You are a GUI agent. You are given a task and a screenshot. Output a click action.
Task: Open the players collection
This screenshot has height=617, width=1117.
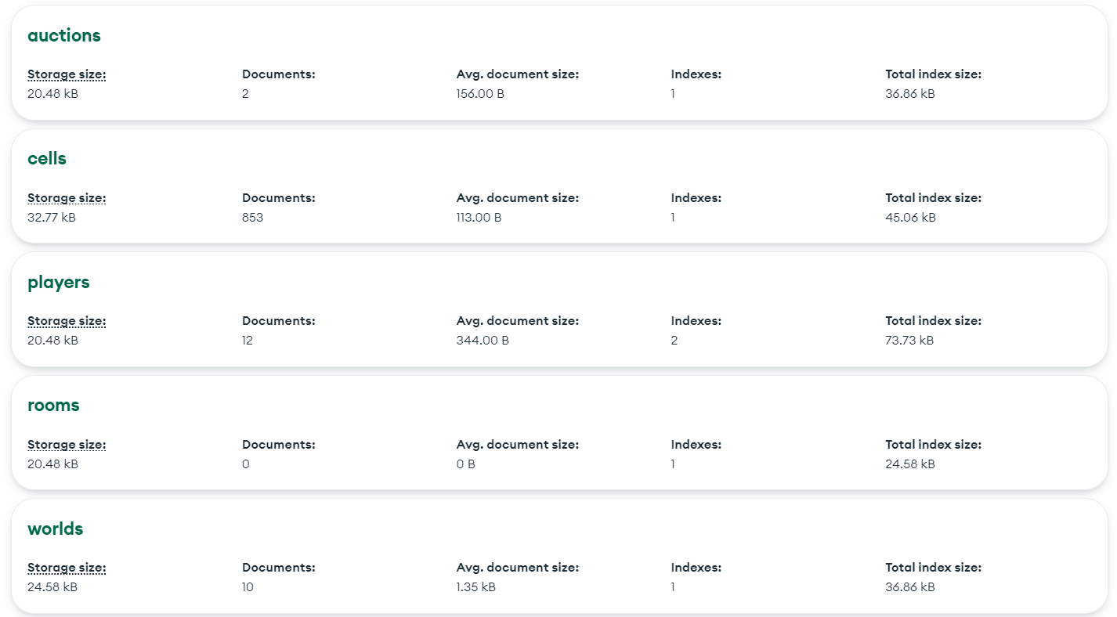[59, 283]
